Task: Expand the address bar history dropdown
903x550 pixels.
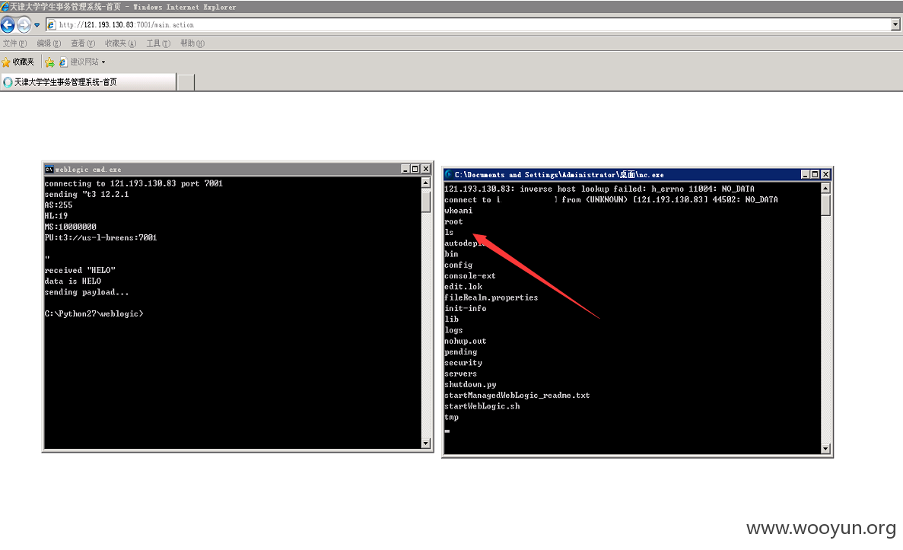Action: click(895, 25)
